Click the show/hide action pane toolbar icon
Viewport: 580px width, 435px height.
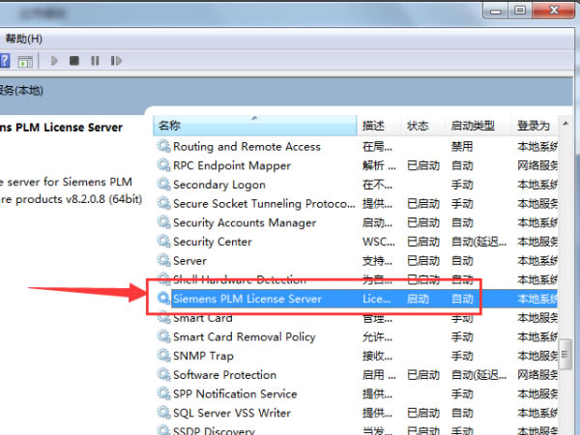pyautogui.click(x=25, y=61)
